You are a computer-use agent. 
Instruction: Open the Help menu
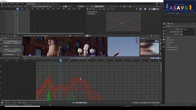(x=22, y=4)
